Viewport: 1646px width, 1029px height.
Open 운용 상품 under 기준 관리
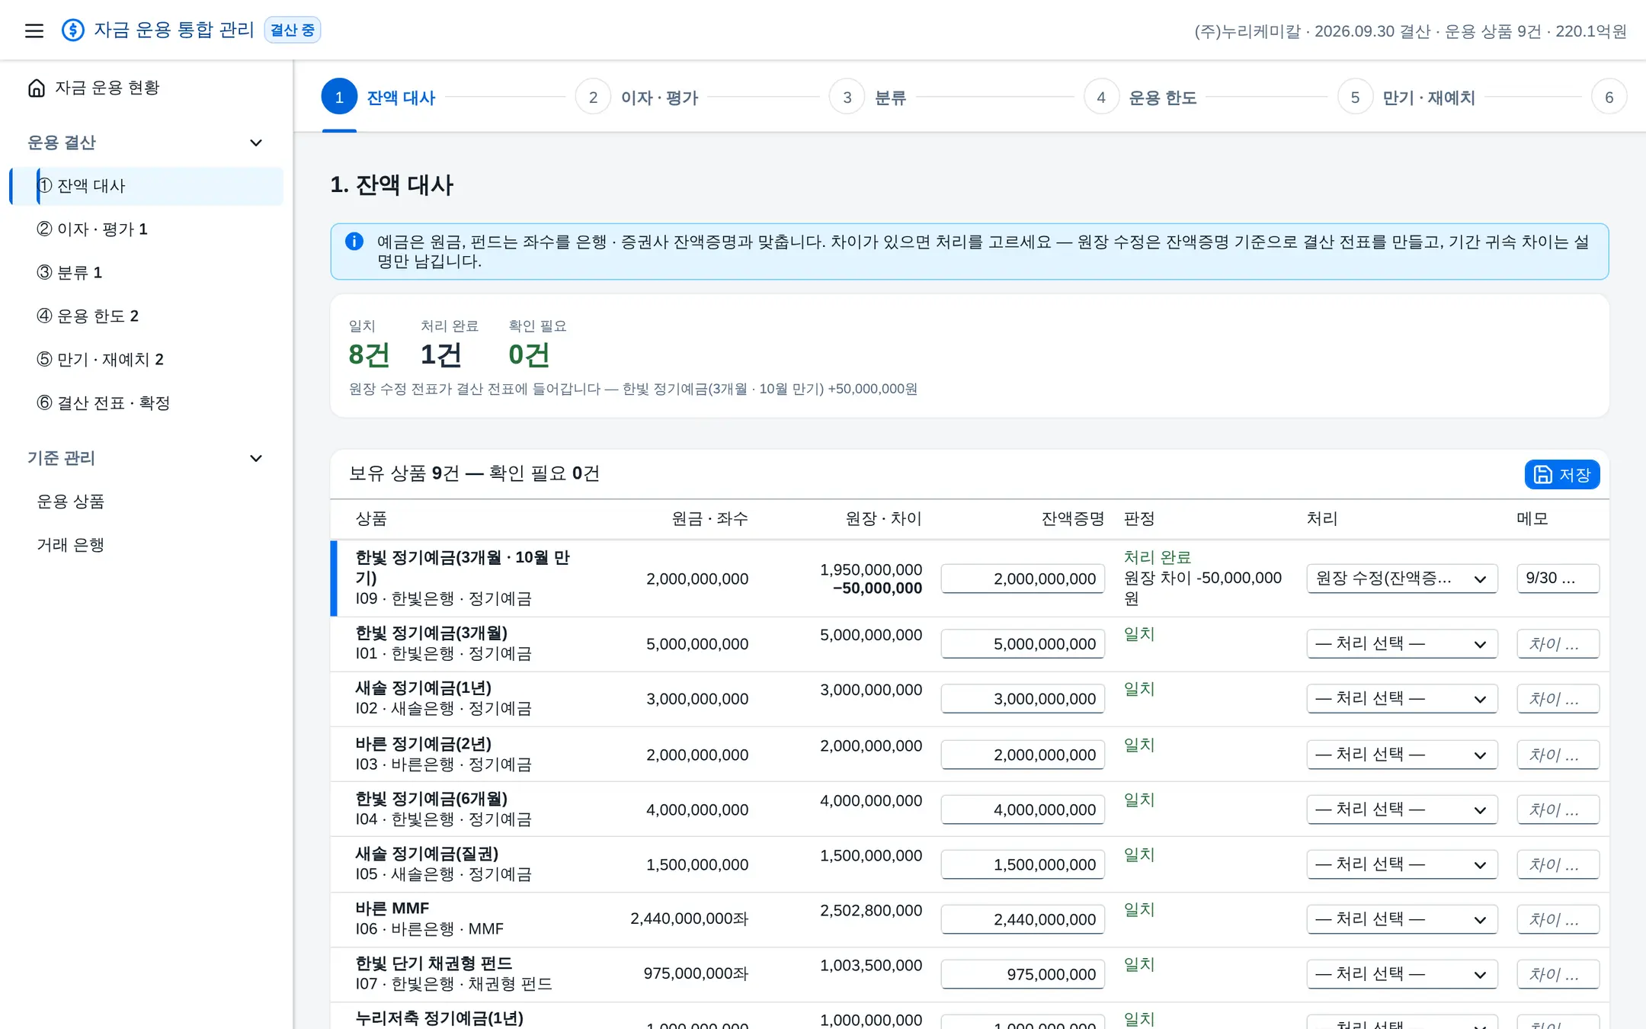point(146,502)
